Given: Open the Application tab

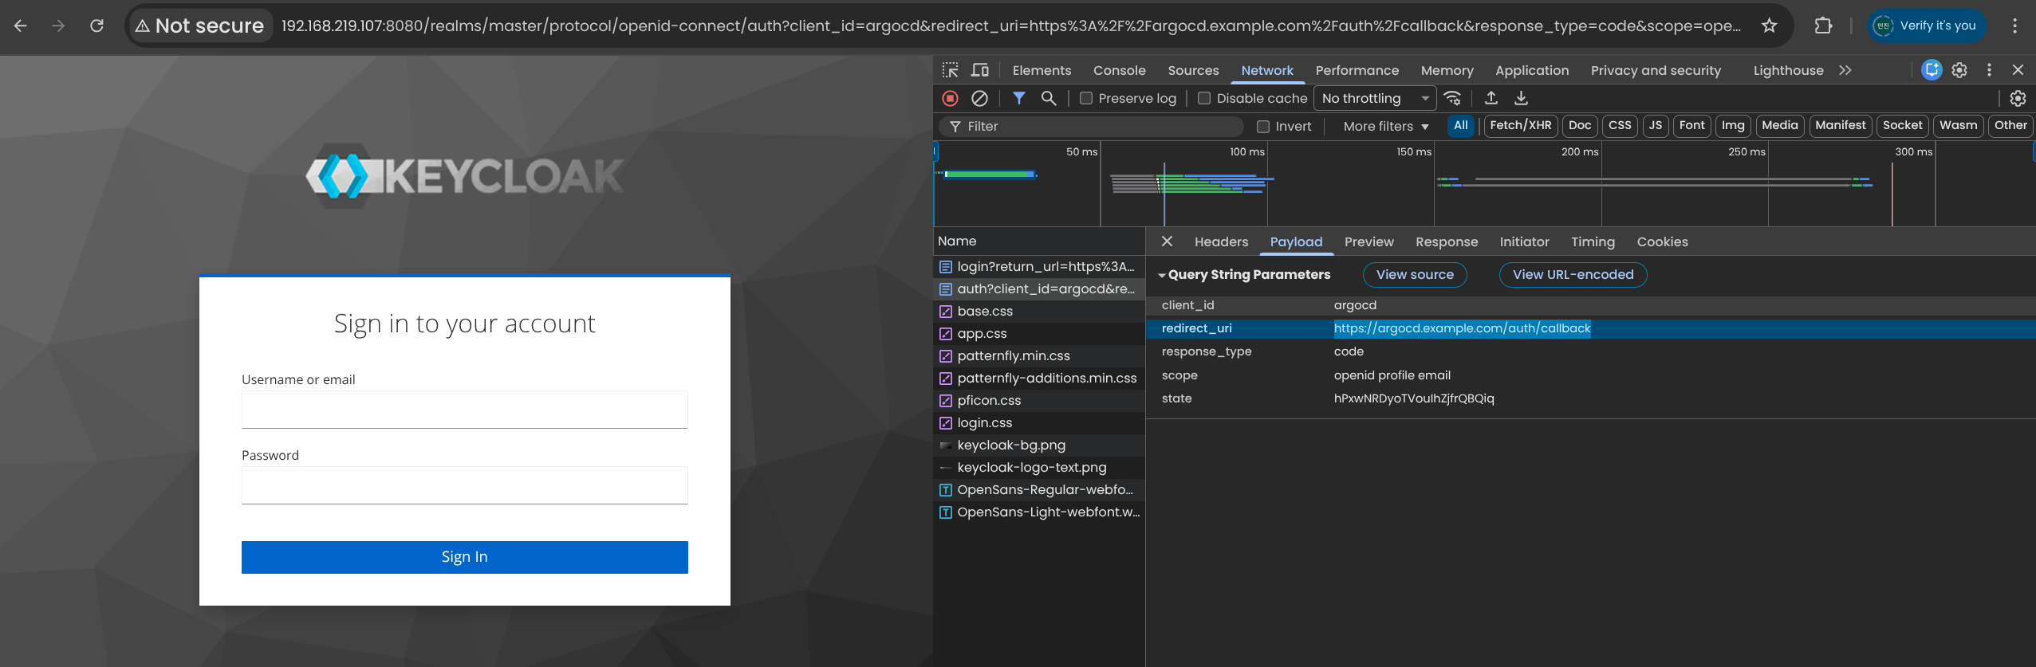Looking at the screenshot, I should point(1531,70).
